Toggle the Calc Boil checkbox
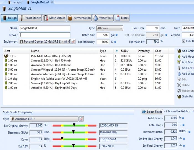The height and width of the screenshot is (150, 194). [x=183, y=41]
